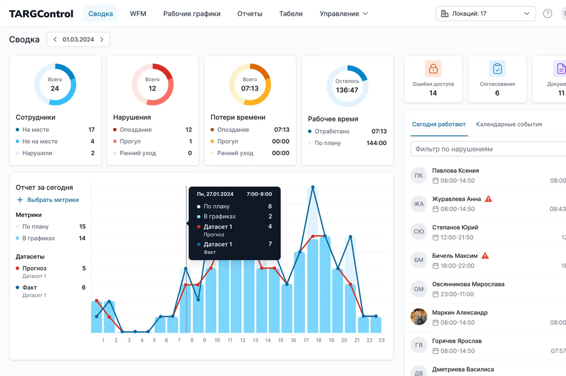
Task: Go to previous date with left arrow
Action: pyautogui.click(x=55, y=39)
